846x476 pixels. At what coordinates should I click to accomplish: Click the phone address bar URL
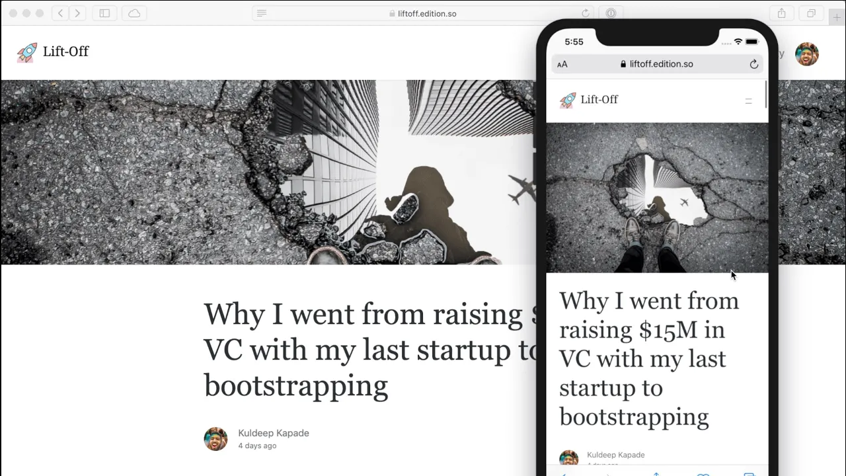tap(661, 64)
